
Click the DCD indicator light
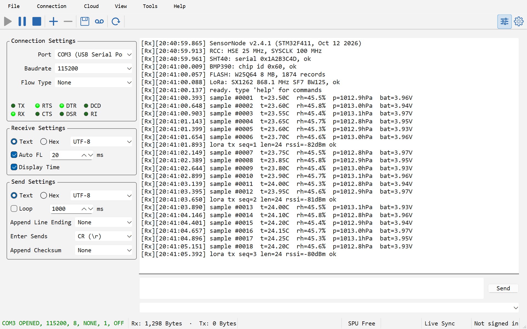[86, 106]
